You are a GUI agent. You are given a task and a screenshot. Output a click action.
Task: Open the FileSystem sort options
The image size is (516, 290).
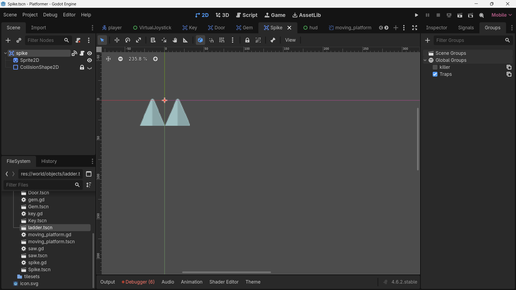[x=89, y=185]
